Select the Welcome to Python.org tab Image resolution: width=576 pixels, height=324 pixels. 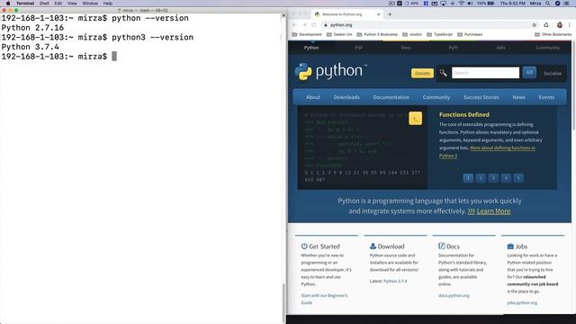[347, 14]
